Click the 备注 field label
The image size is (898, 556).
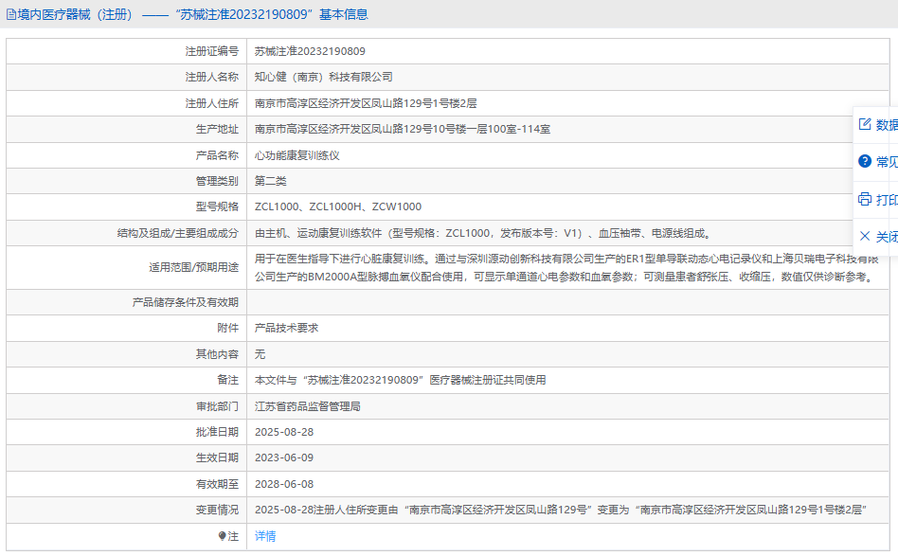coord(228,380)
